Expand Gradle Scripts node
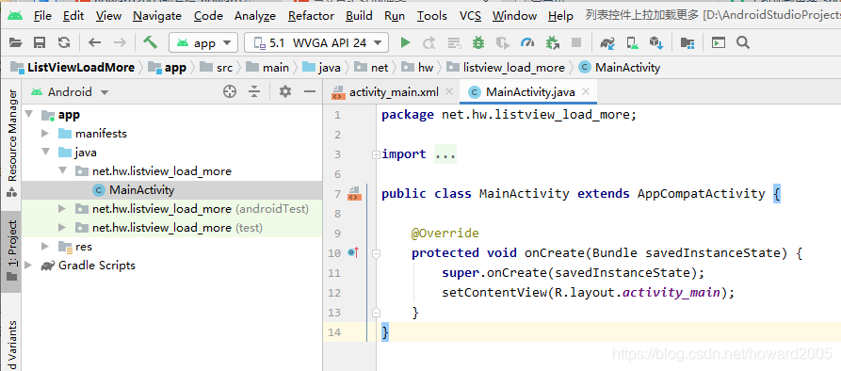The height and width of the screenshot is (371, 841). click(28, 266)
